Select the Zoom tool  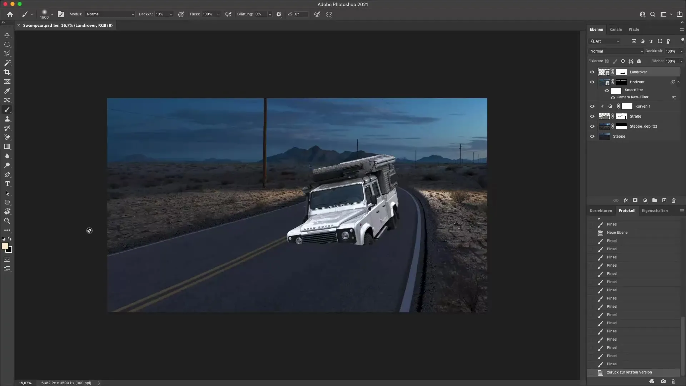coord(7,221)
